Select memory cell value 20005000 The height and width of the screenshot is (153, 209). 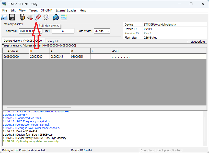pyautogui.click(x=39, y=57)
